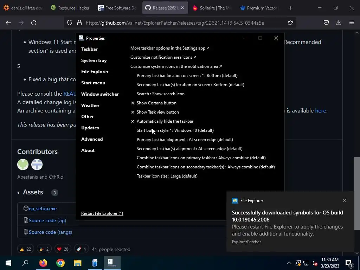Click Restart File Explorer link
360x270 pixels.
pos(102,213)
